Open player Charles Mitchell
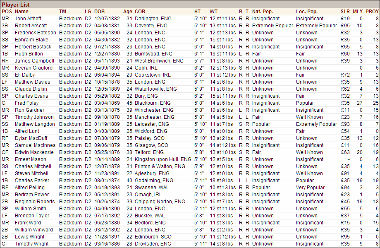 coord(33,166)
